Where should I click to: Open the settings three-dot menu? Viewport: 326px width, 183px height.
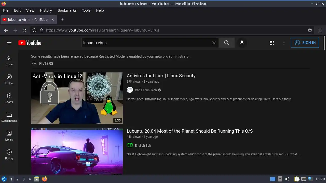tap(284, 43)
